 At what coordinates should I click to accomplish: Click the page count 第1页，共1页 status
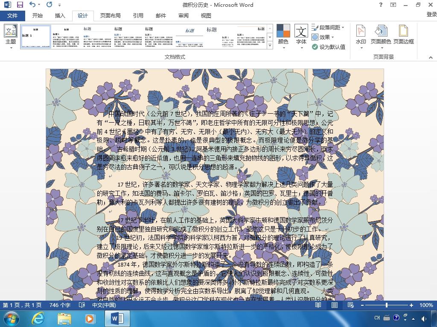pos(22,305)
